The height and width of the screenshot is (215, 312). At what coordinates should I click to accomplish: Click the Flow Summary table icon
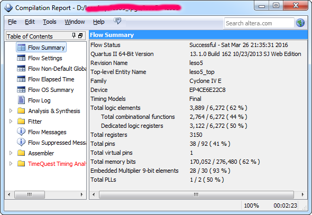click(21, 48)
